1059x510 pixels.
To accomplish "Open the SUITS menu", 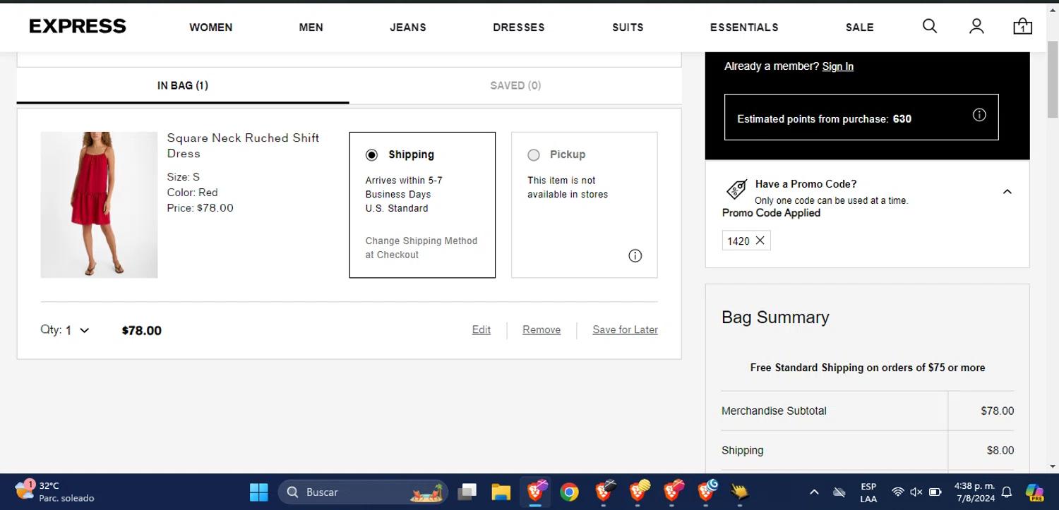I will pyautogui.click(x=628, y=28).
